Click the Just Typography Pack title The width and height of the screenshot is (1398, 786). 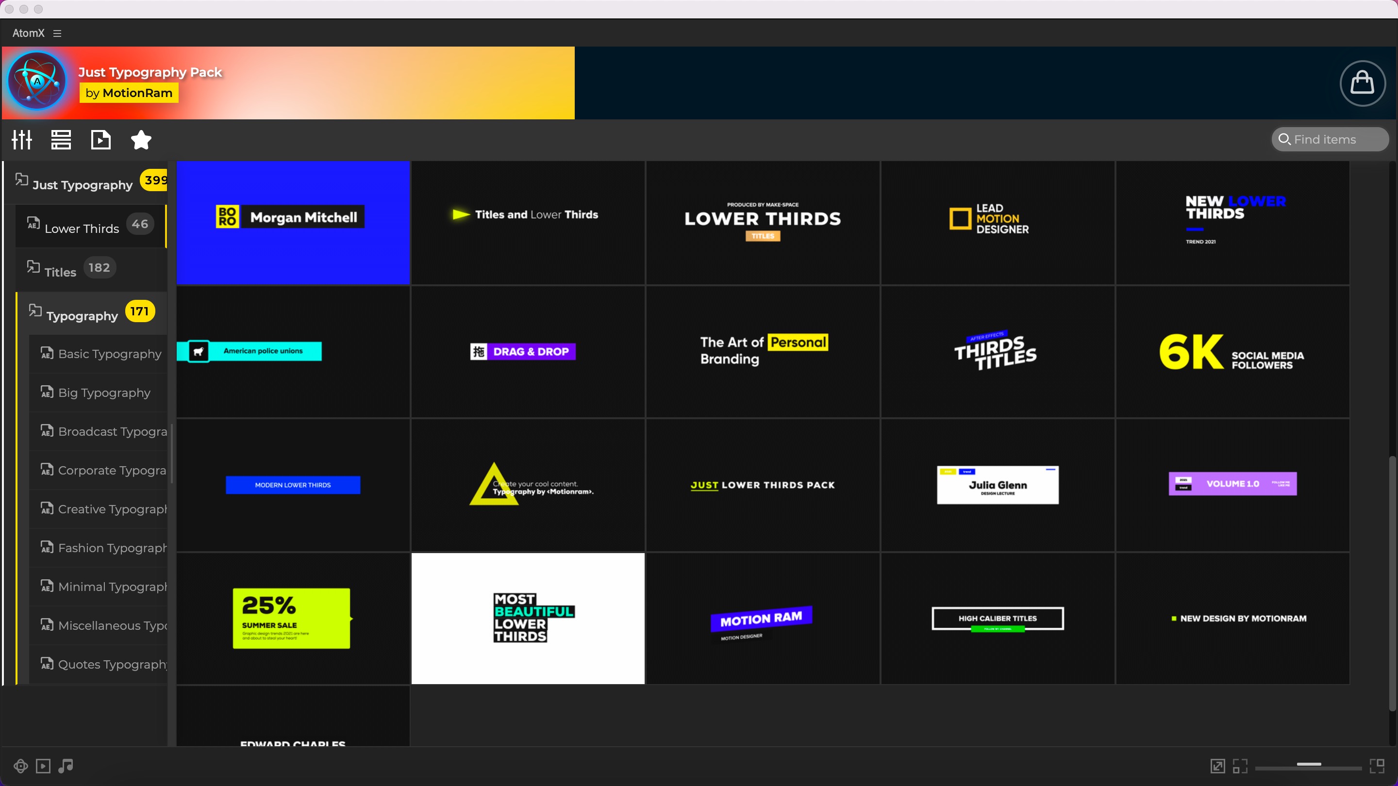[150, 72]
